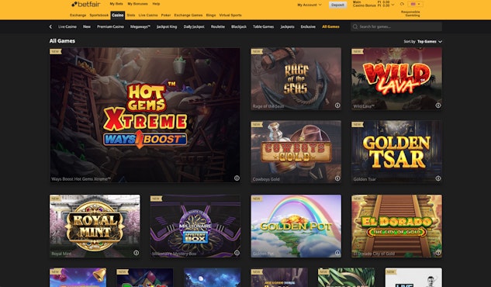
Task: Refresh the balance using the reload icon
Action: [402, 4]
